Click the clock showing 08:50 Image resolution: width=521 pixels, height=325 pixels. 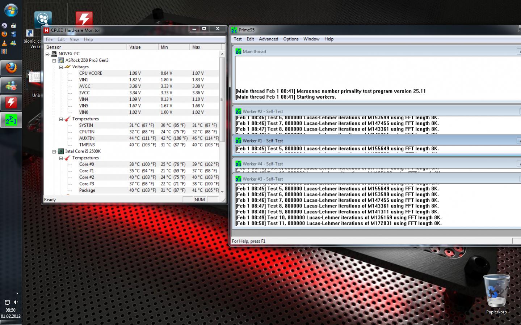click(10, 310)
